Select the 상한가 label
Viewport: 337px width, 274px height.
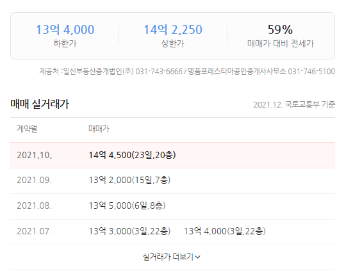pos(173,44)
